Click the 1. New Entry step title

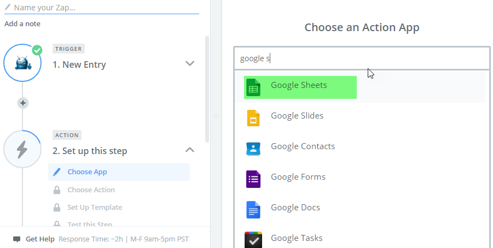(x=79, y=64)
